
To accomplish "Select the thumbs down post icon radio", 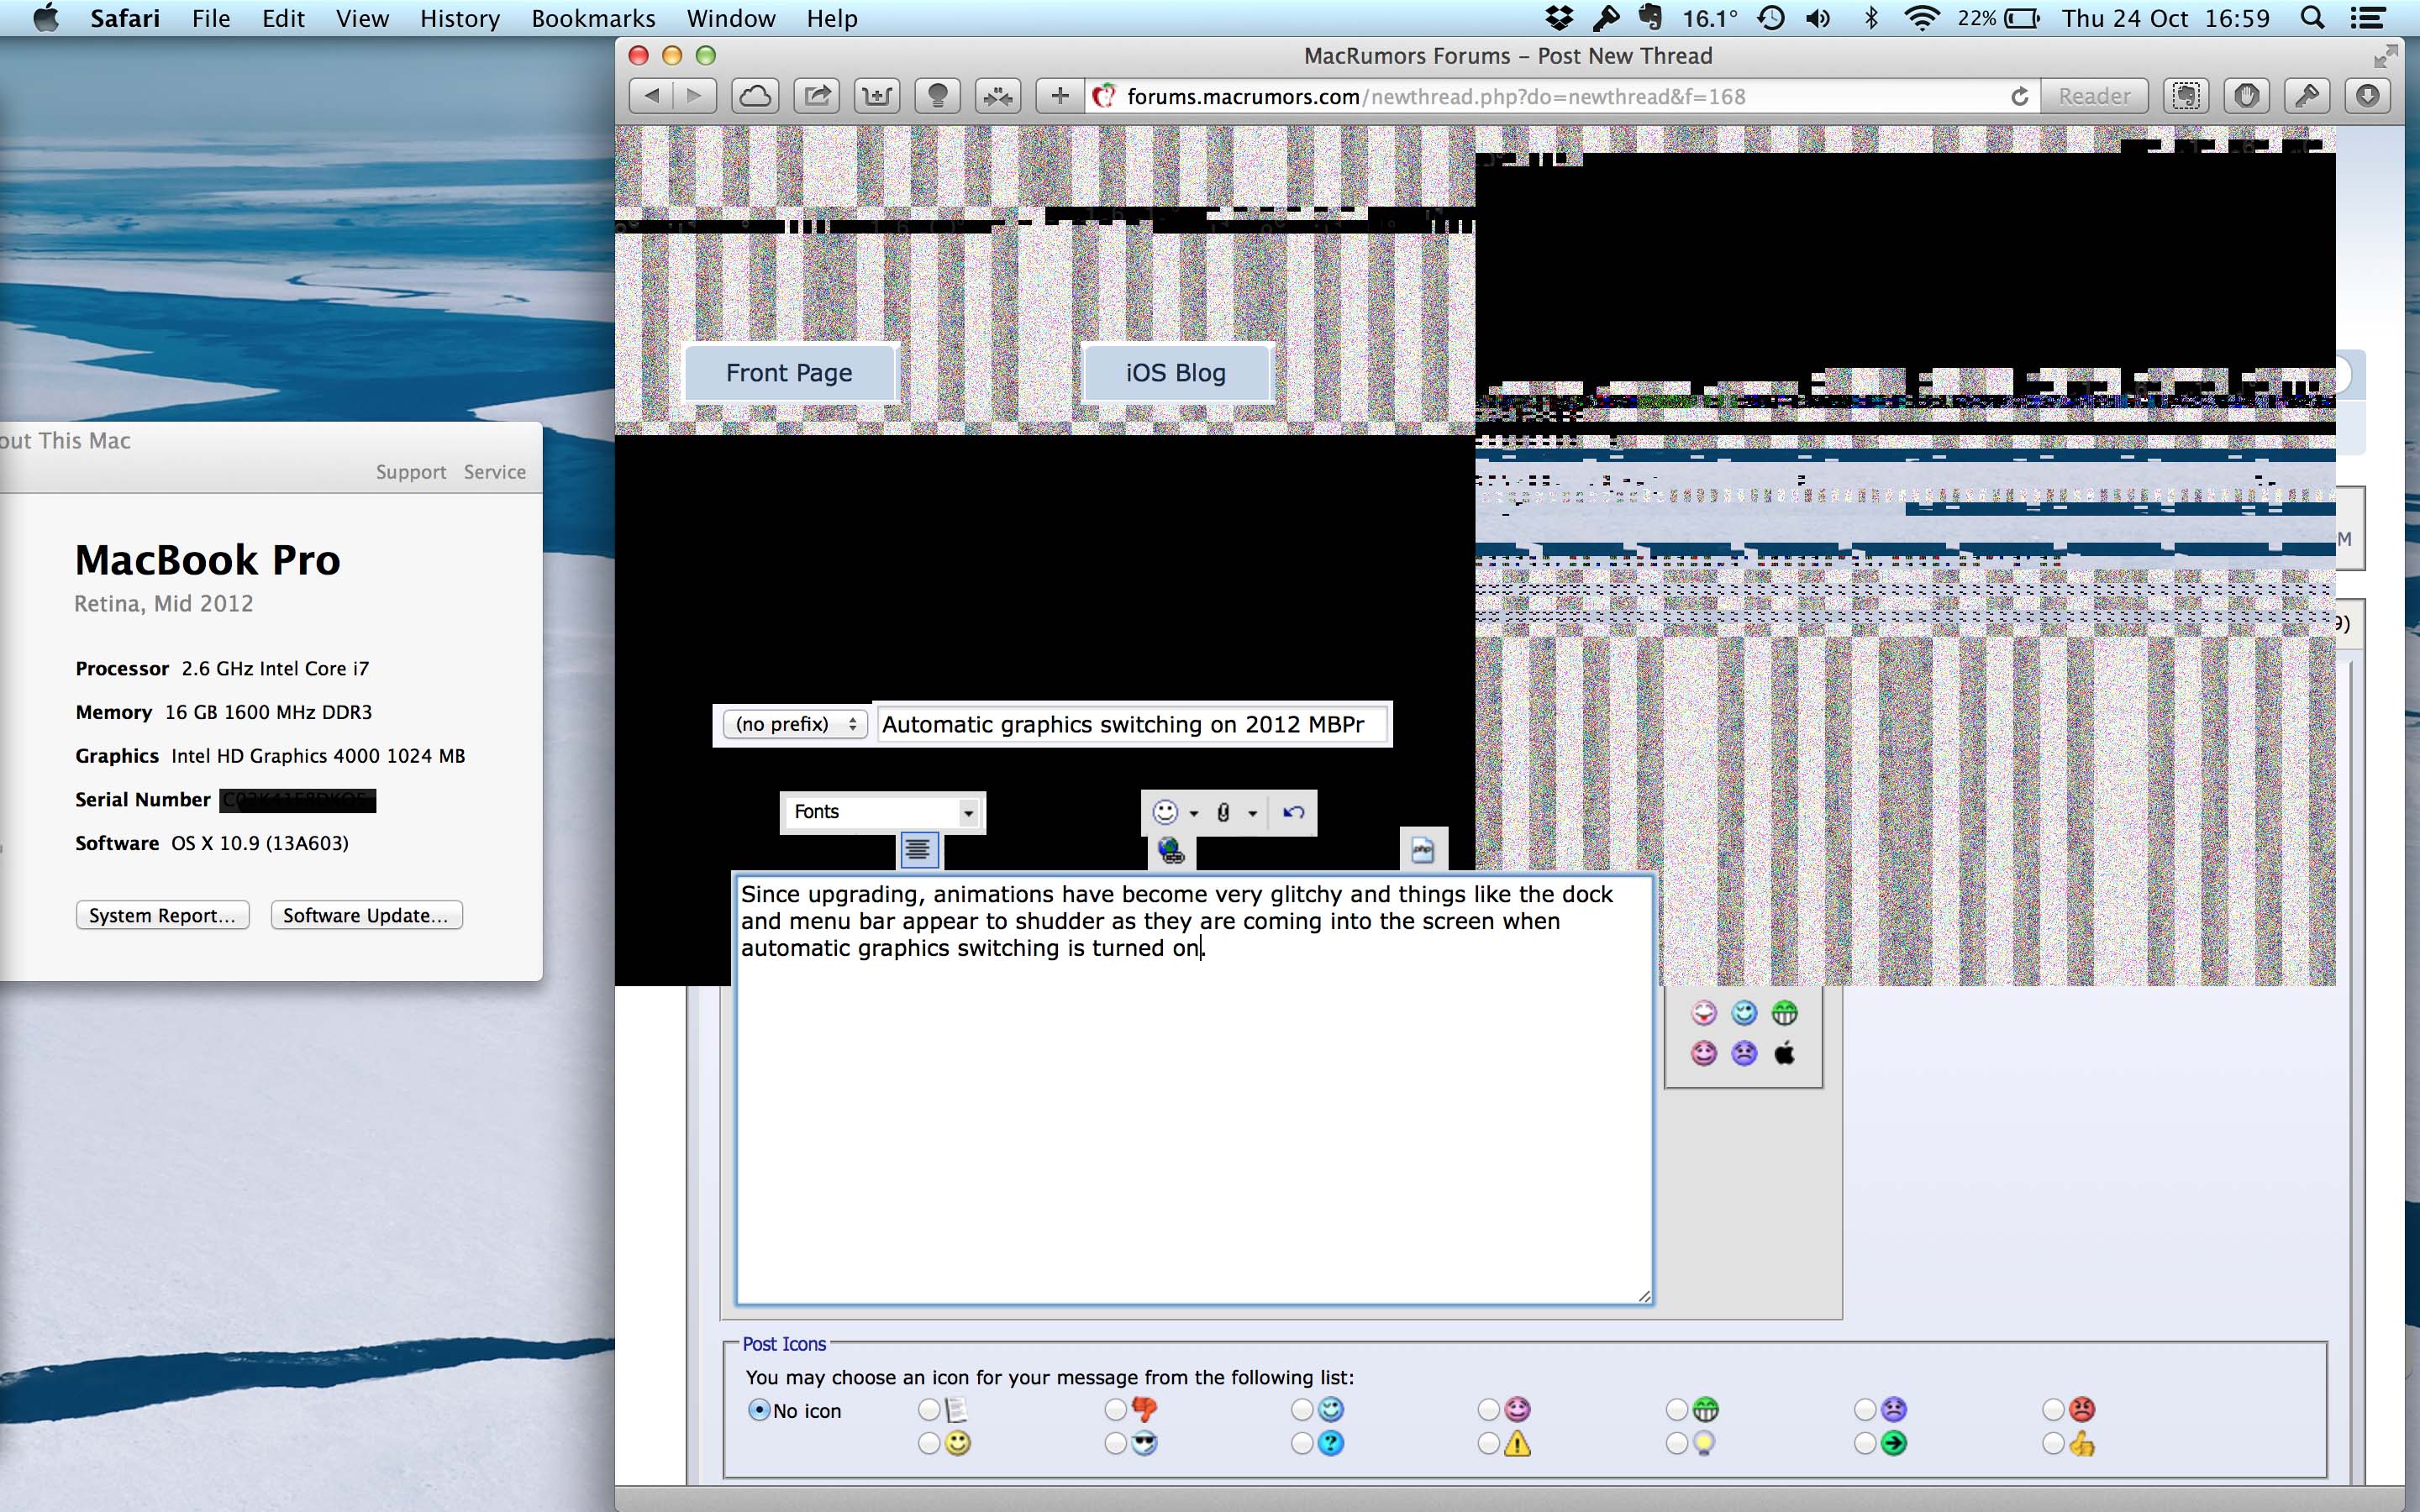I will [x=1116, y=1409].
